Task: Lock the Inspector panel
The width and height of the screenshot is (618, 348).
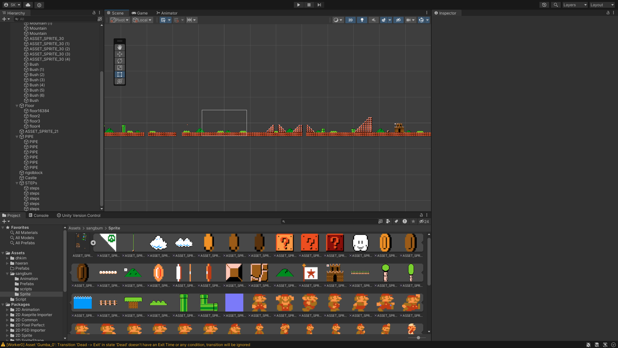Action: [608, 13]
